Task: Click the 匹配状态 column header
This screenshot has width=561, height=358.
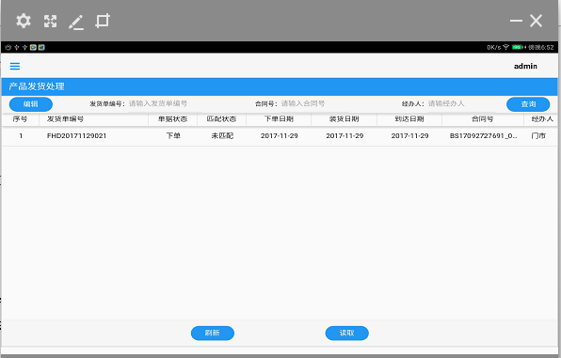Action: coord(222,119)
